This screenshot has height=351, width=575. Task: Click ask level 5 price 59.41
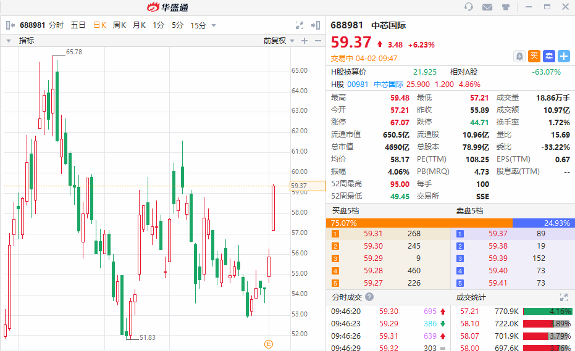point(498,283)
